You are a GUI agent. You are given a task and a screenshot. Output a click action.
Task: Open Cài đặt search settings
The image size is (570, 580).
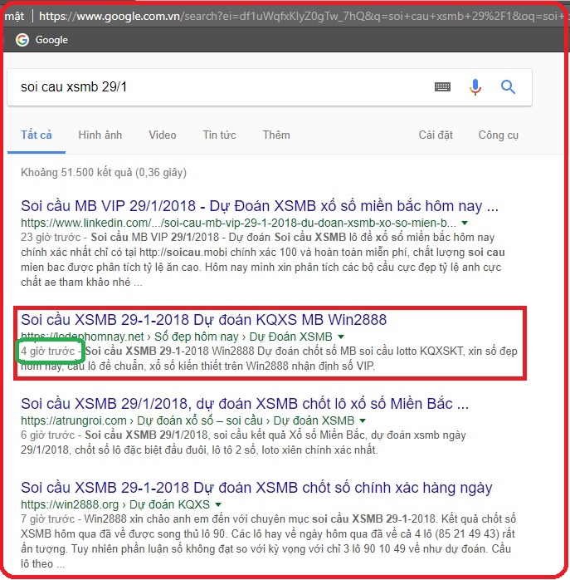(x=436, y=135)
